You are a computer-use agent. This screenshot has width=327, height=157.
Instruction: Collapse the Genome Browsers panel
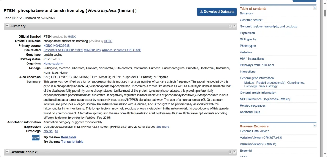(315, 126)
